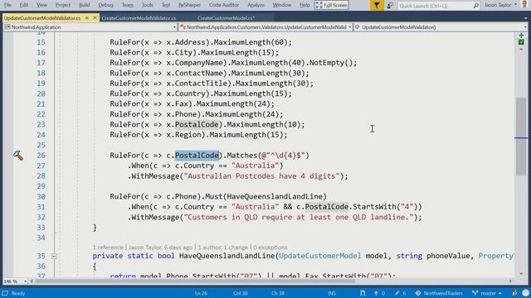
Task: Click the Quick Launch magnifier icon
Action: (475, 6)
